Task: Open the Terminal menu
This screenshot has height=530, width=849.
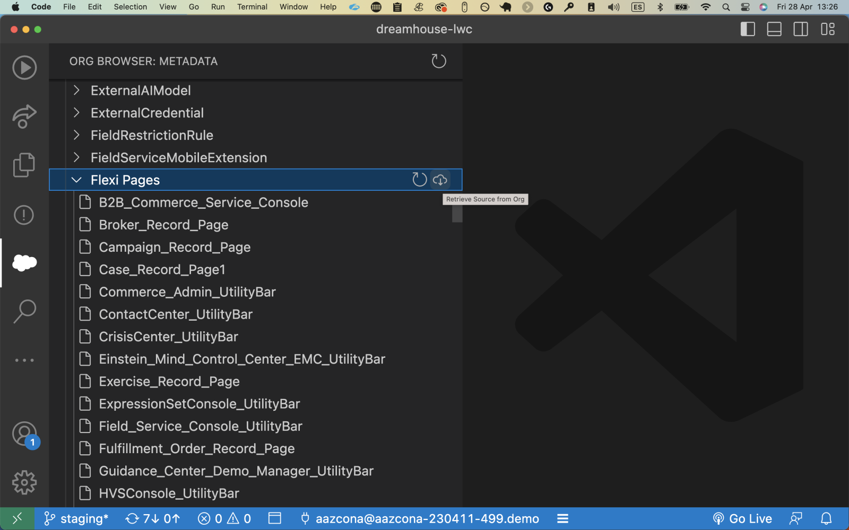Action: (252, 7)
